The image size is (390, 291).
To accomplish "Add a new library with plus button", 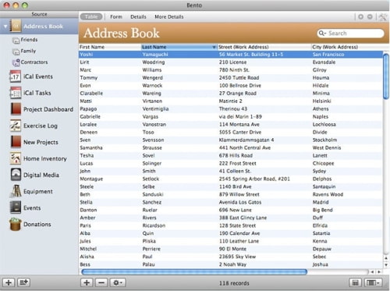I will (9, 282).
